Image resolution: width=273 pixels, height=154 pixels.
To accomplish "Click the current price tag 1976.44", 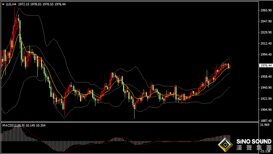I will coord(266,65).
